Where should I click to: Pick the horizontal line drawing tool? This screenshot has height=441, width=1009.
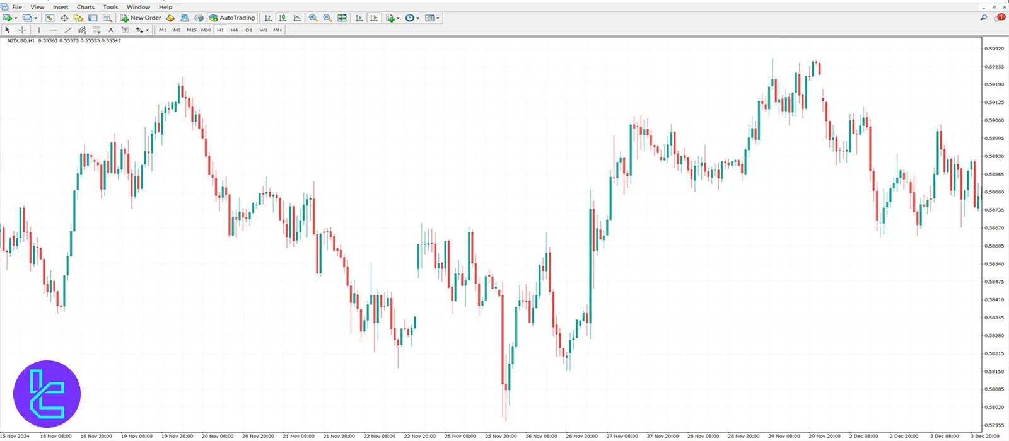click(53, 30)
